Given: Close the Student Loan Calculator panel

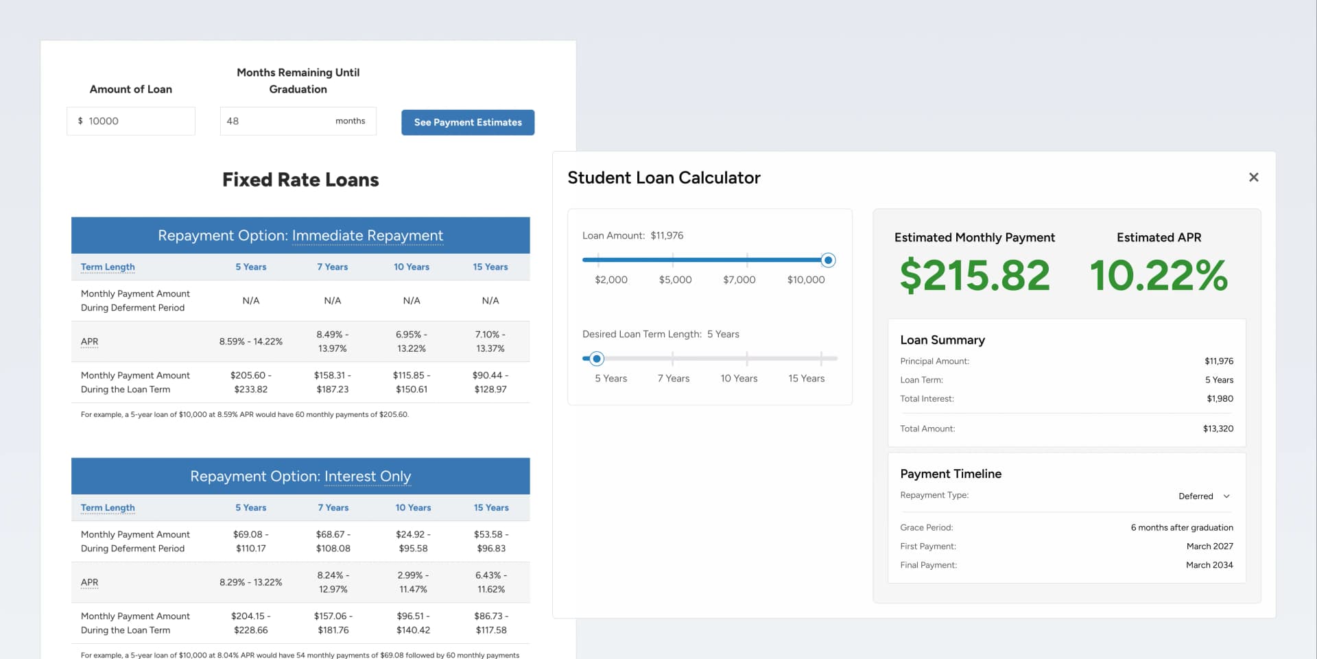Looking at the screenshot, I should click(x=1253, y=177).
